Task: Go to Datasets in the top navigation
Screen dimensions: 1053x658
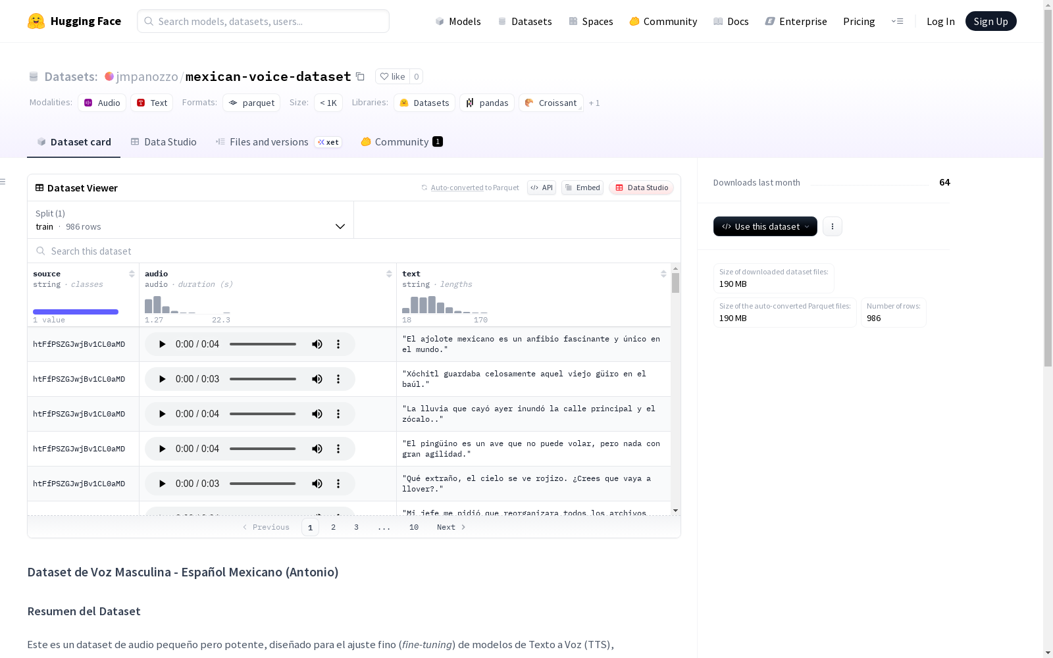Action: (525, 21)
